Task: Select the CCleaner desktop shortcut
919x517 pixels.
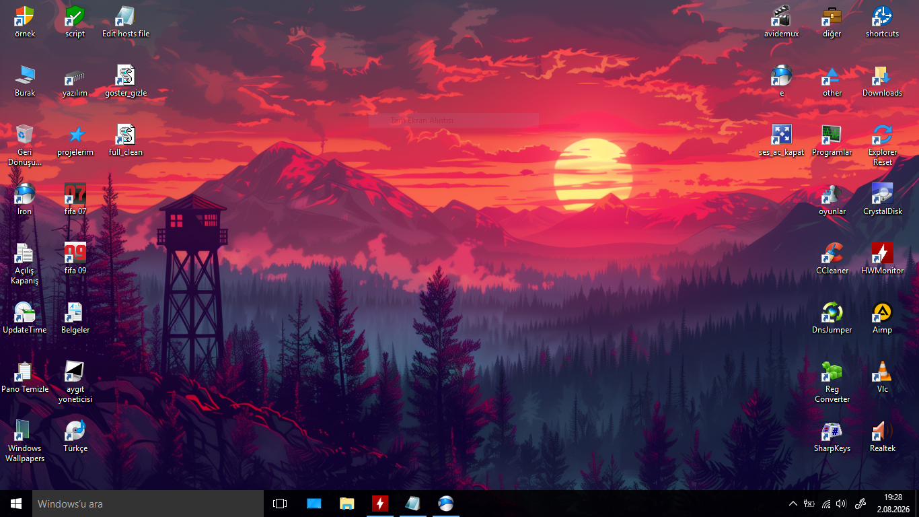Action: pyautogui.click(x=832, y=258)
